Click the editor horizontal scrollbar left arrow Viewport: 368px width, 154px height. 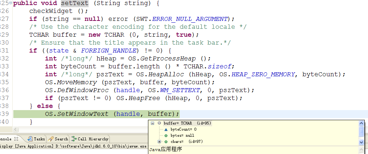pyautogui.click(x=16, y=129)
